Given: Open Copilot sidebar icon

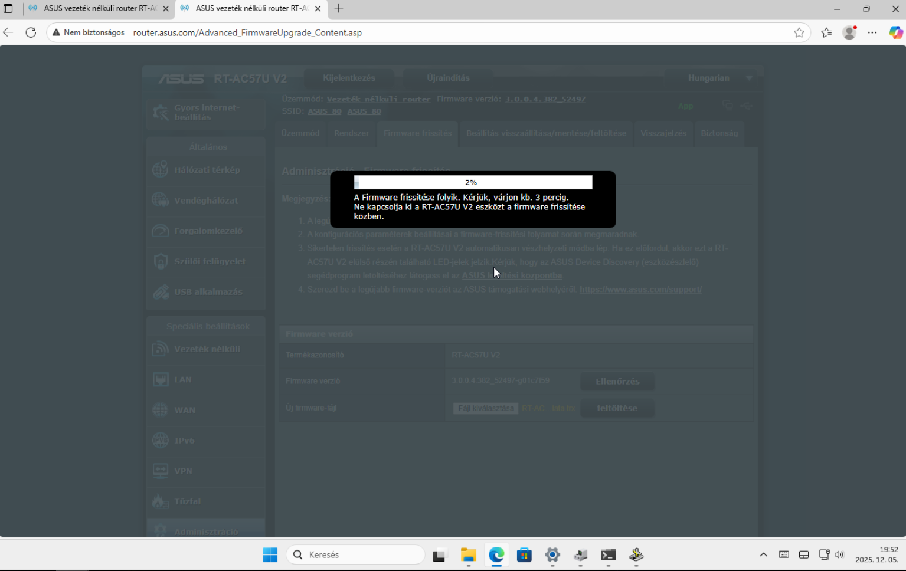Looking at the screenshot, I should 896,32.
